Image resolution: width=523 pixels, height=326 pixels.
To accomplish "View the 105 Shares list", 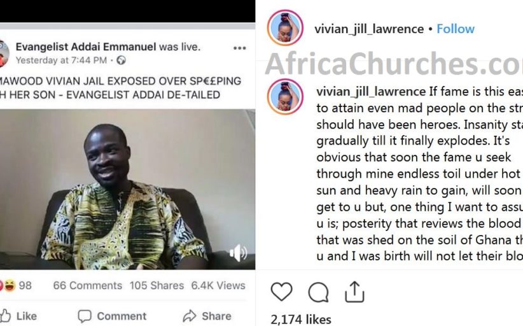I will 157,286.
